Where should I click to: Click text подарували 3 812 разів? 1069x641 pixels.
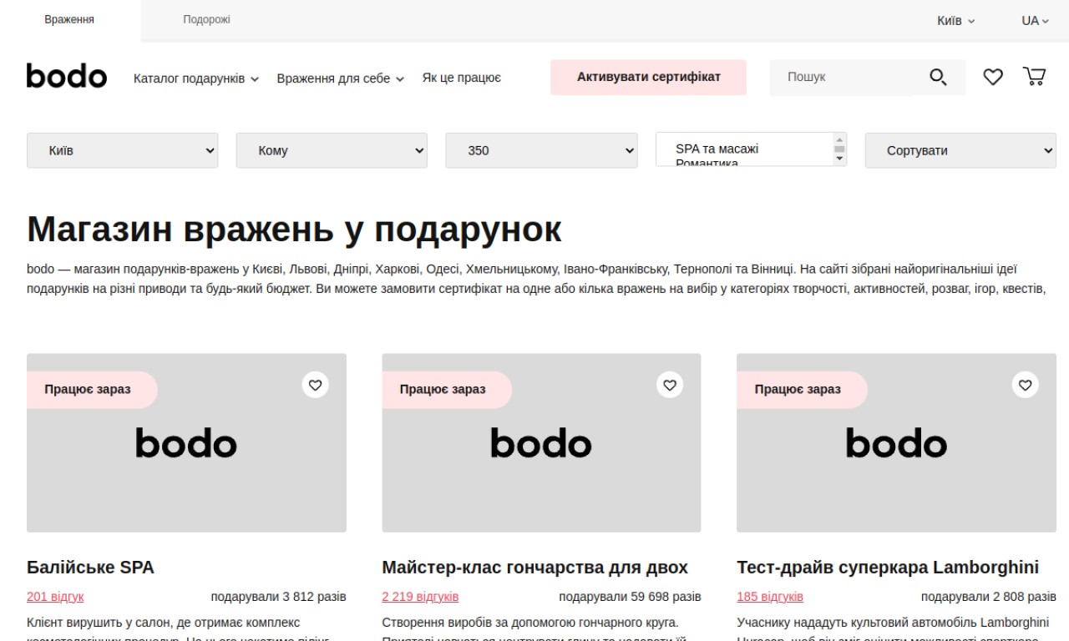pos(278,597)
